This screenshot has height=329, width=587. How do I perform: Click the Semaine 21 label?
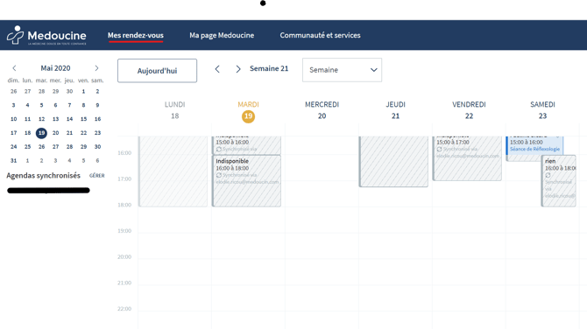[x=269, y=68]
